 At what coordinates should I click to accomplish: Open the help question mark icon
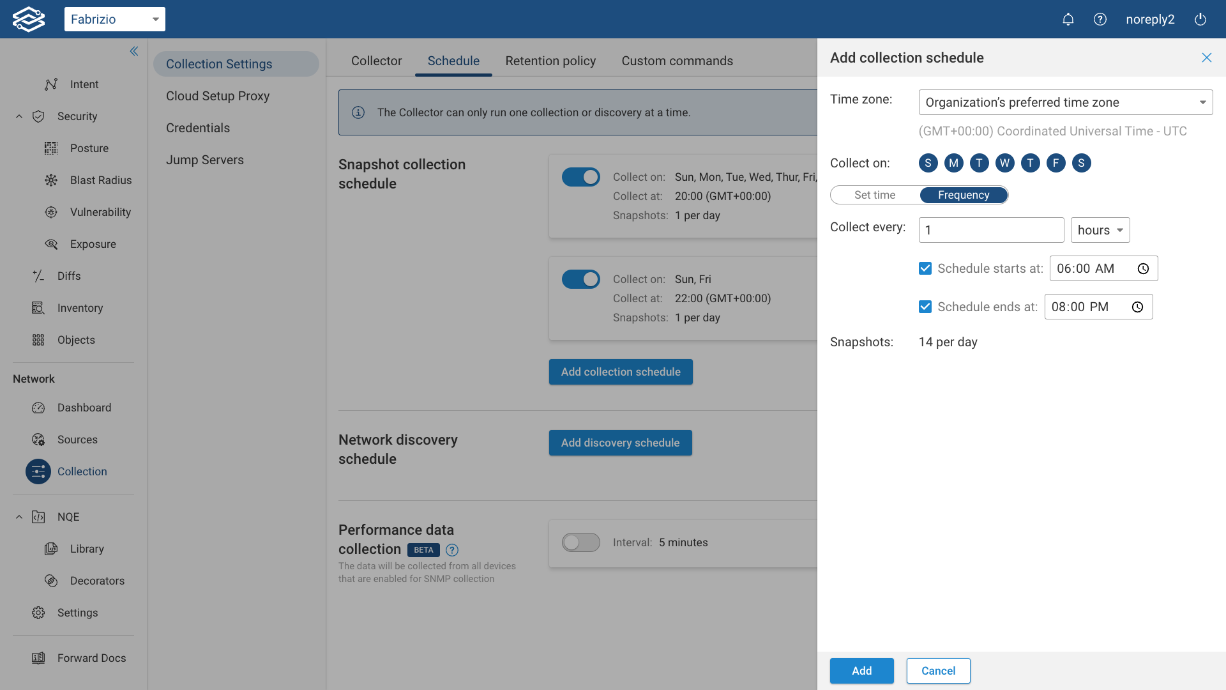1100,19
